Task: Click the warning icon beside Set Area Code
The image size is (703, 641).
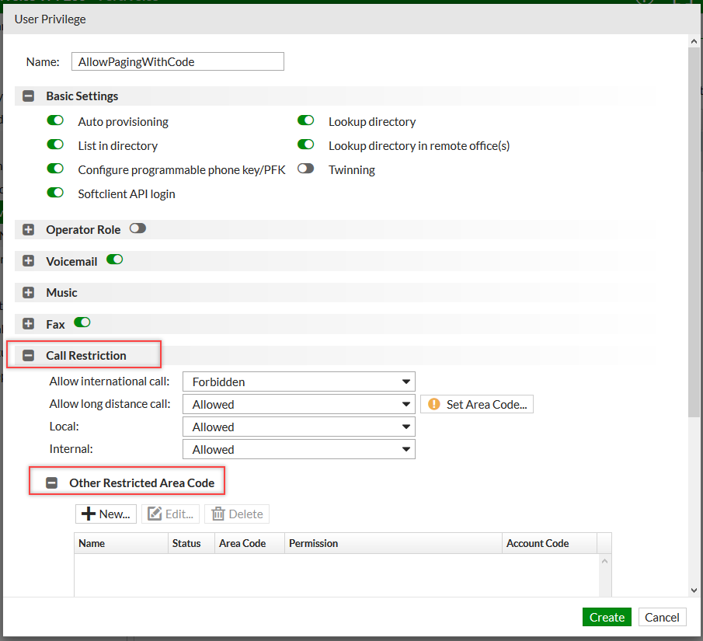Action: point(435,403)
